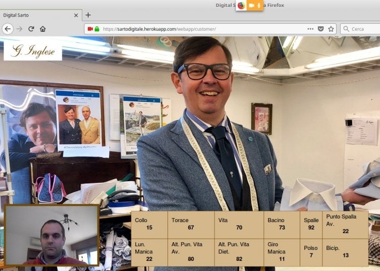This screenshot has height=271, width=380.
Task: Go to the Firefox home page
Action: pos(43,29)
